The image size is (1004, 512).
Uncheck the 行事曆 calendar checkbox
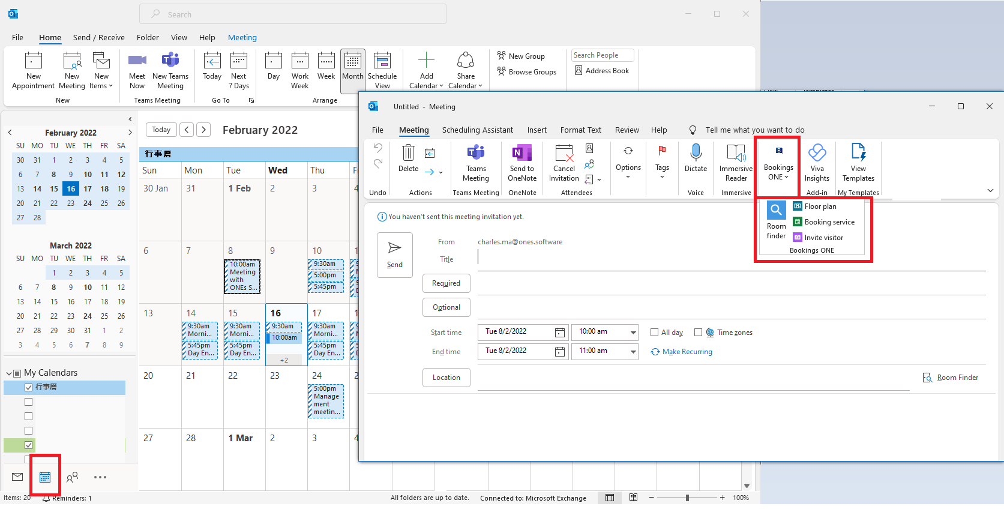[x=28, y=388]
